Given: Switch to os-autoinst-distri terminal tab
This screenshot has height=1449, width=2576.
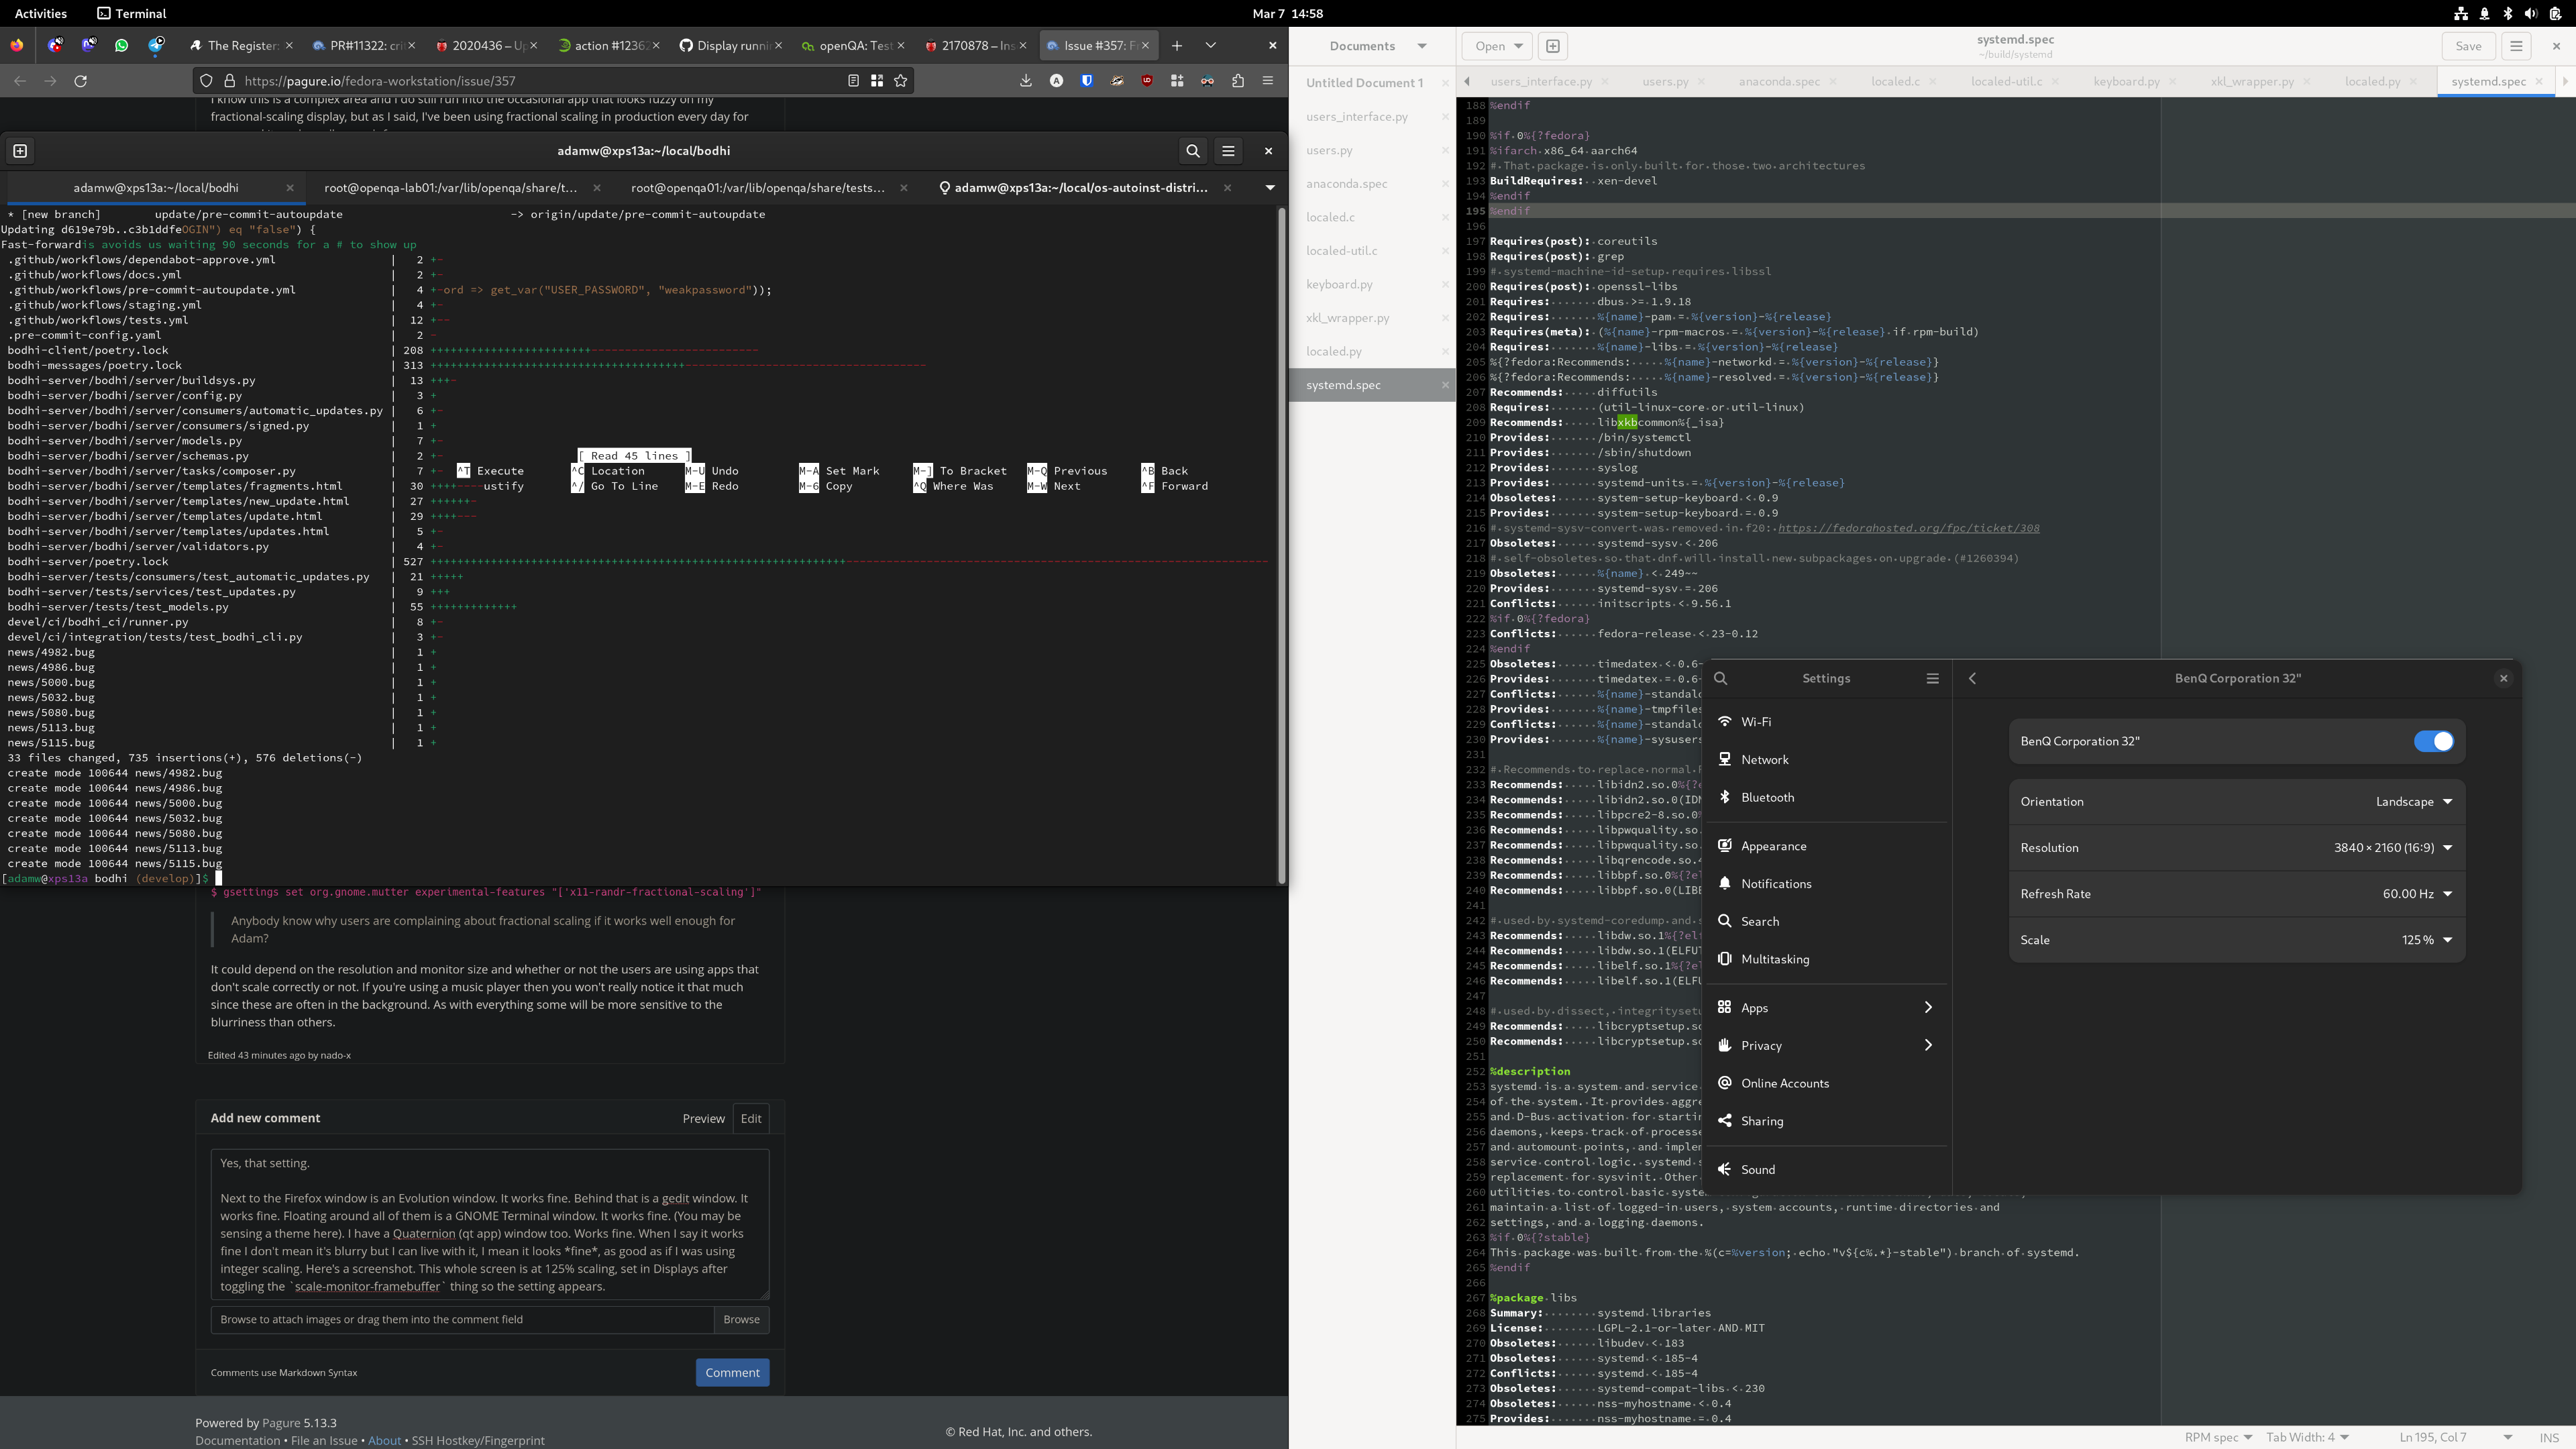Looking at the screenshot, I should coord(1080,188).
